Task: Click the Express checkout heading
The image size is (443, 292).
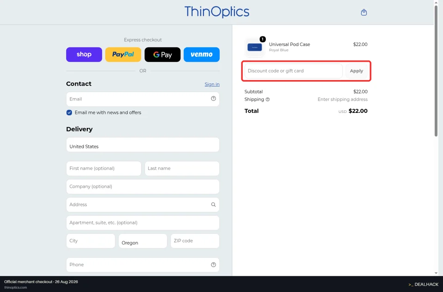Action: point(143,40)
